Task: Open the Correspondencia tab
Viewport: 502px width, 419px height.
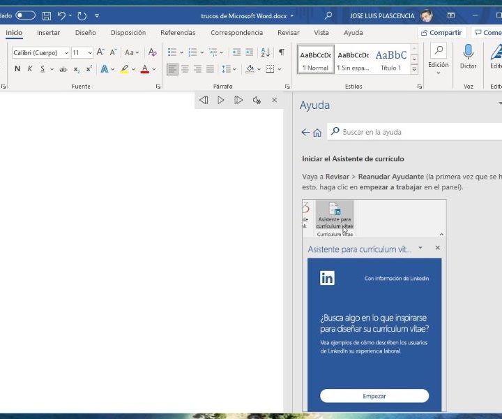Action: (x=236, y=33)
